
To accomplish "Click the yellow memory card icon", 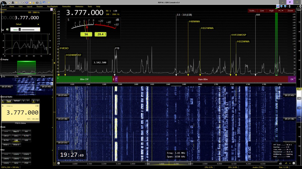I will [34, 3].
